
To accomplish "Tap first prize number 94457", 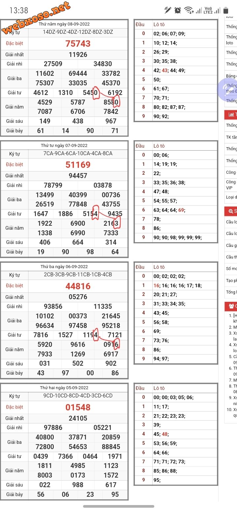I will click(x=78, y=176).
